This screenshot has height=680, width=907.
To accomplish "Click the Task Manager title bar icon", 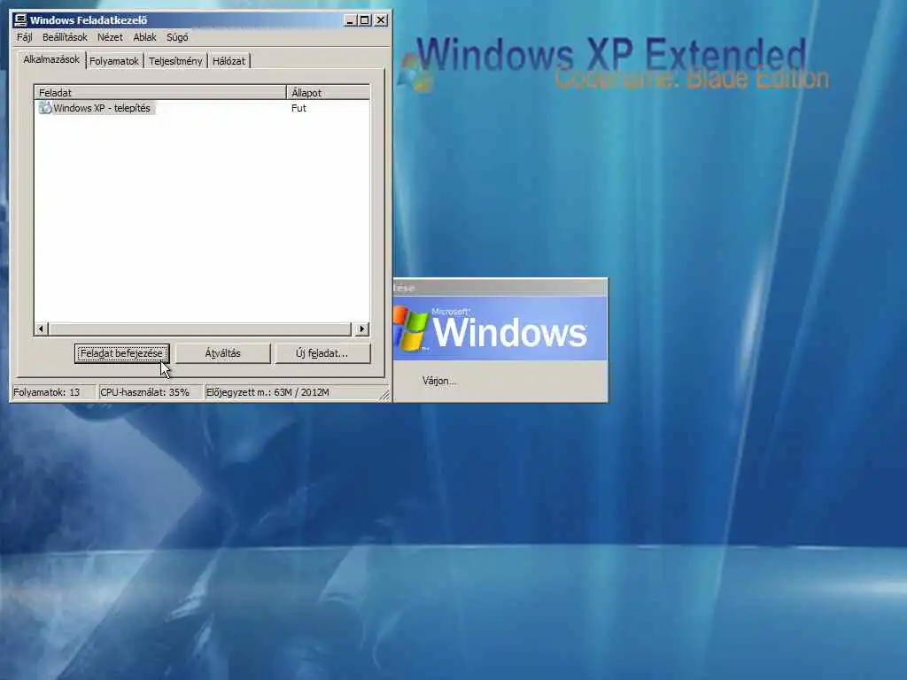I will [21, 19].
